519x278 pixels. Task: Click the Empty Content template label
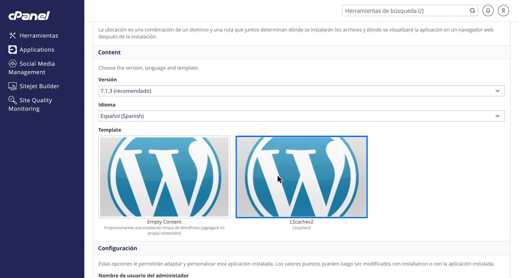[164, 222]
